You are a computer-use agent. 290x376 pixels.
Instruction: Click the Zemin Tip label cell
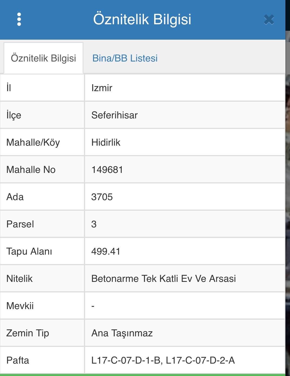(x=42, y=333)
